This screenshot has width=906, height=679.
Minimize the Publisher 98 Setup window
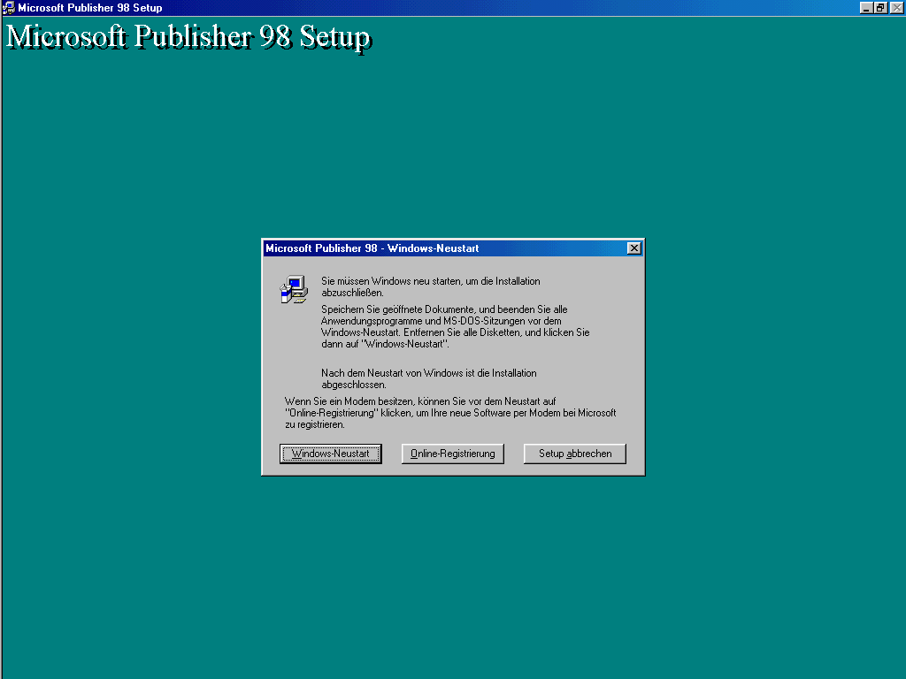point(865,7)
